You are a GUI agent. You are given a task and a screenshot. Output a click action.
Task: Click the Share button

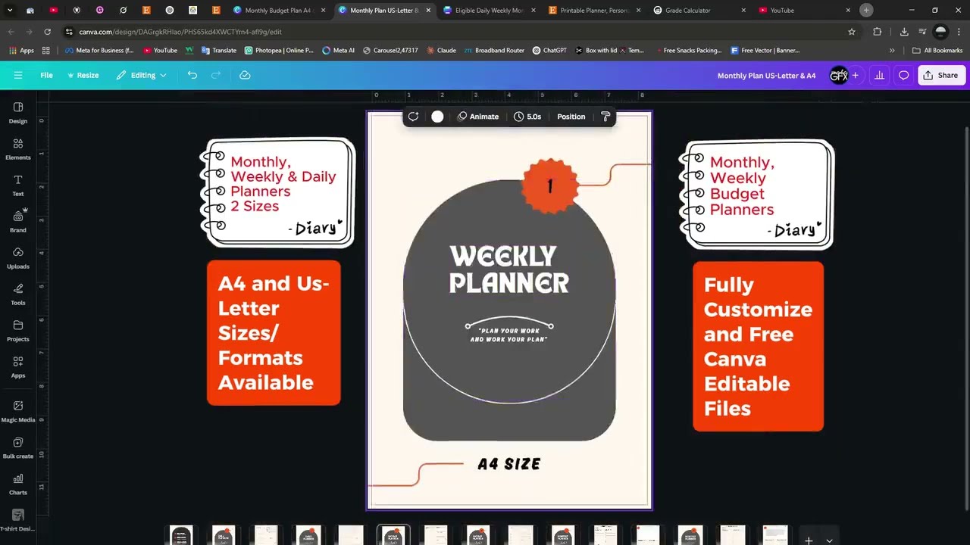click(940, 75)
